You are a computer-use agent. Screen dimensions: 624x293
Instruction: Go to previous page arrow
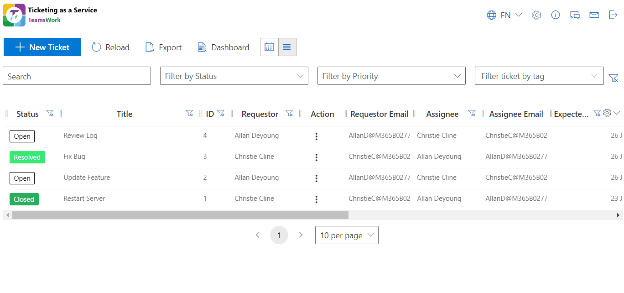pyautogui.click(x=258, y=235)
